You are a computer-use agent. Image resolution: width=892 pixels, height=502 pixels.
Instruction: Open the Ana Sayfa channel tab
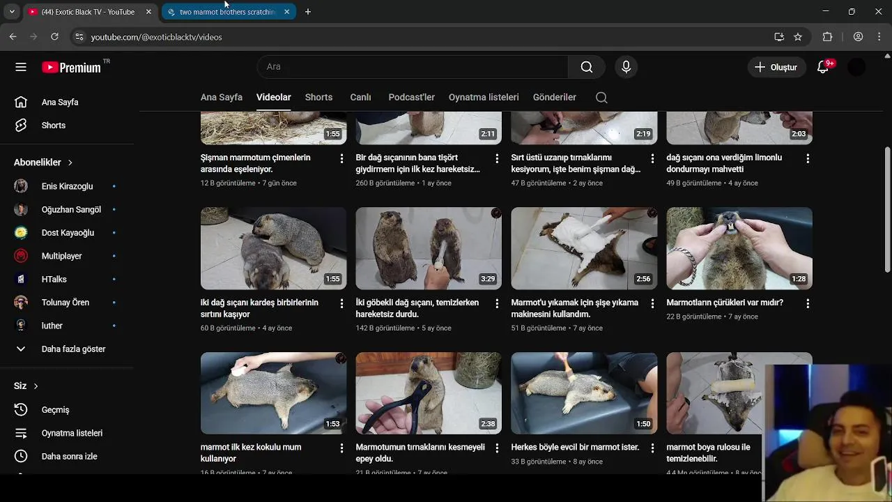click(x=222, y=98)
